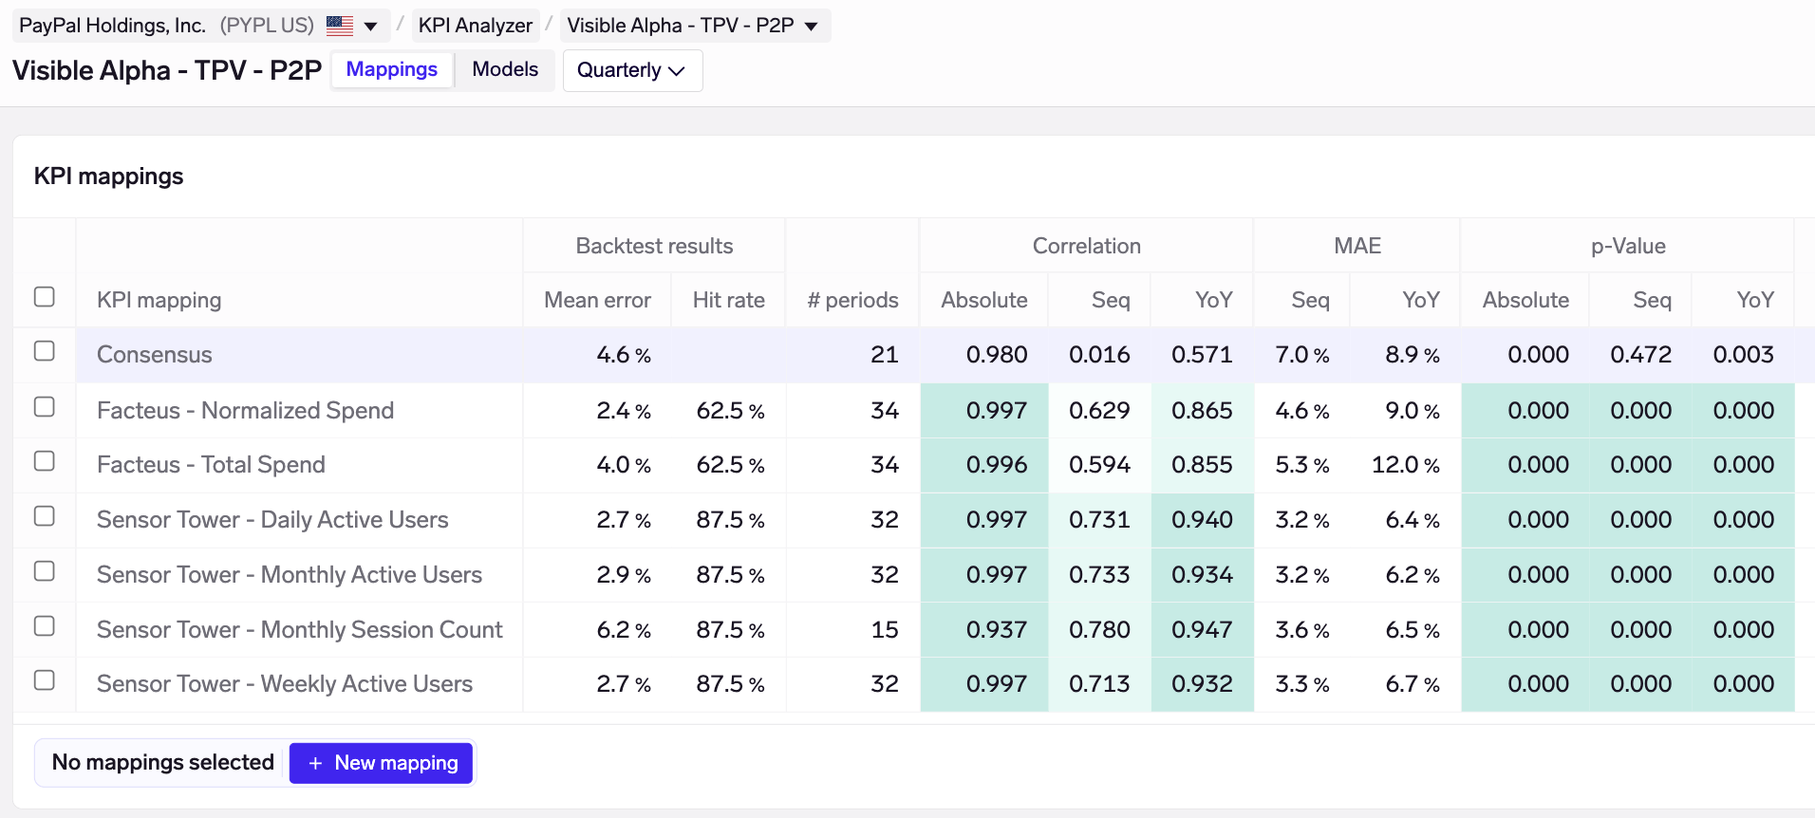Switch to the Mappings tab
This screenshot has height=818, width=1815.
[x=392, y=69]
